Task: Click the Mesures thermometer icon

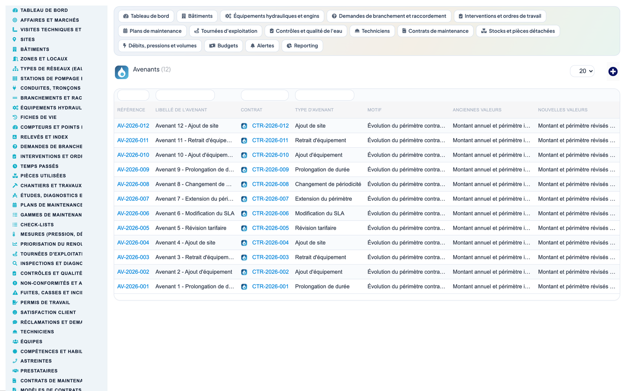Action: pyautogui.click(x=15, y=234)
